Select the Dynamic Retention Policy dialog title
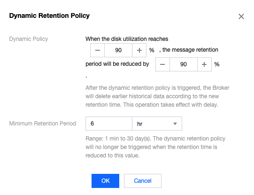 [x=49, y=16]
